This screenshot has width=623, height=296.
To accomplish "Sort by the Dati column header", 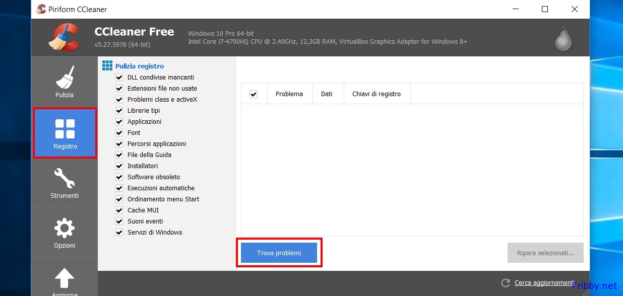I will tap(328, 94).
